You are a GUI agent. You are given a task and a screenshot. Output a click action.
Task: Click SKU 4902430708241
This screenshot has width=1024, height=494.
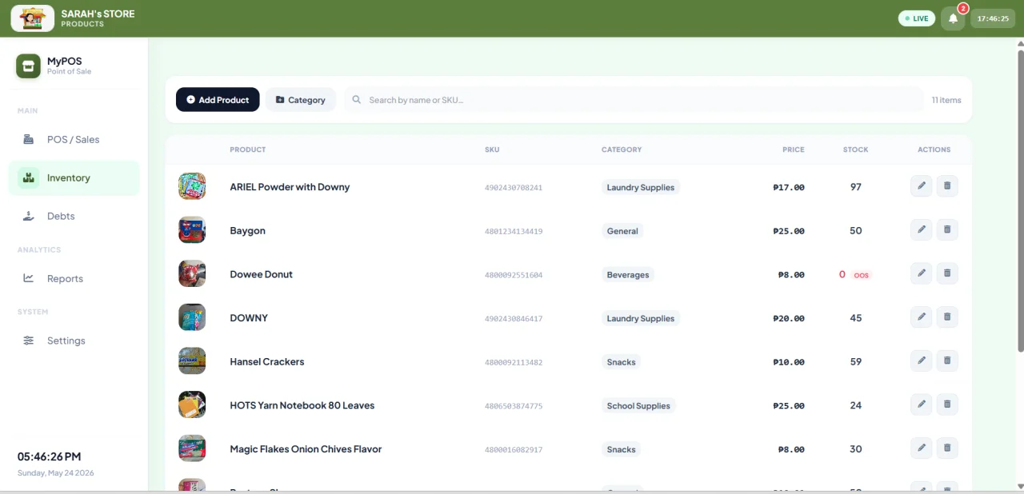[514, 188]
